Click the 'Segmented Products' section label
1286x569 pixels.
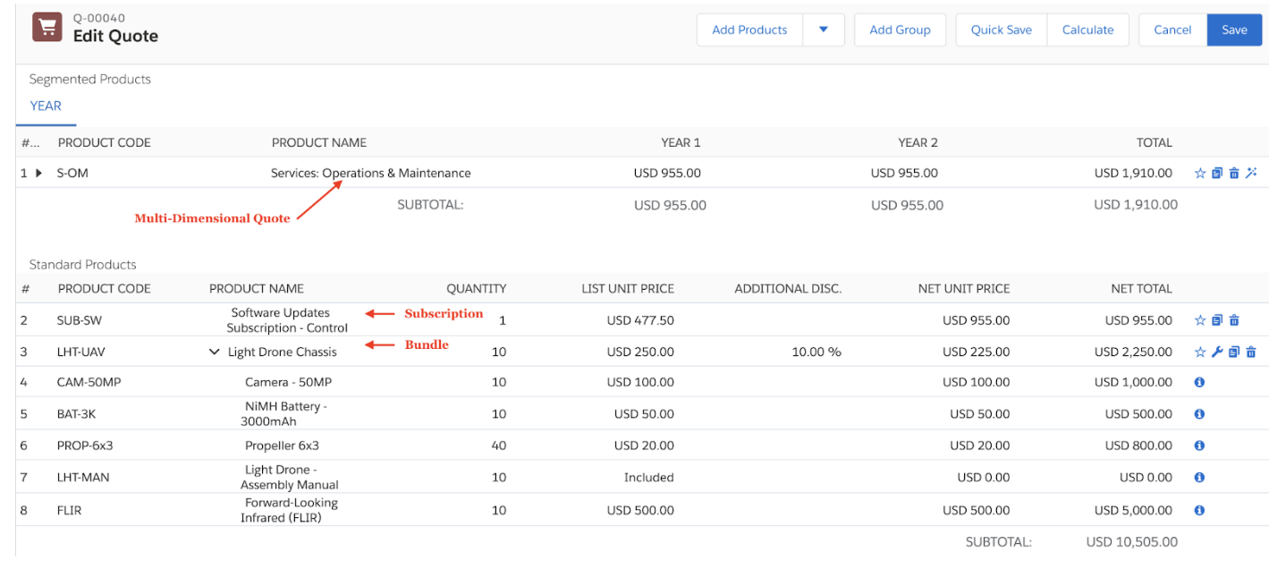(89, 80)
